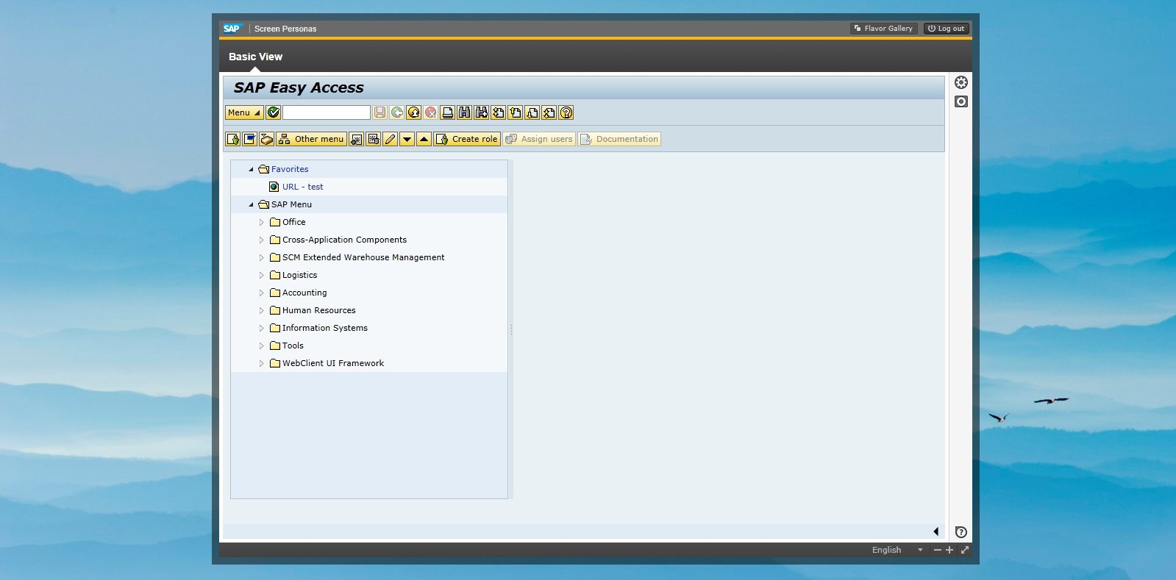Image resolution: width=1176 pixels, height=580 pixels.
Task: Click the Add to Favorites icon
Action: click(x=357, y=139)
